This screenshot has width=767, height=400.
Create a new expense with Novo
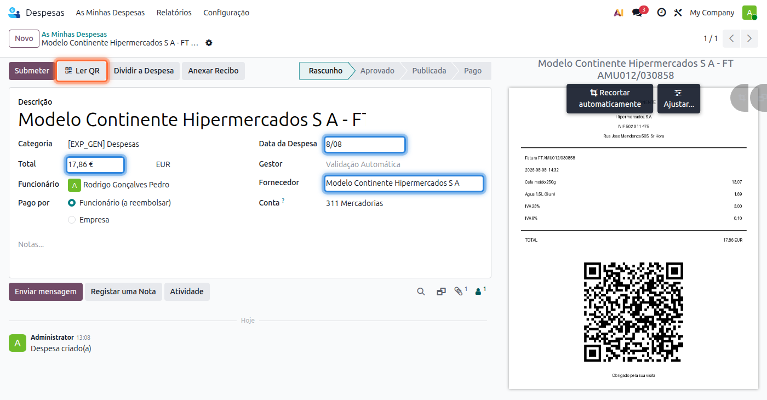click(x=24, y=38)
